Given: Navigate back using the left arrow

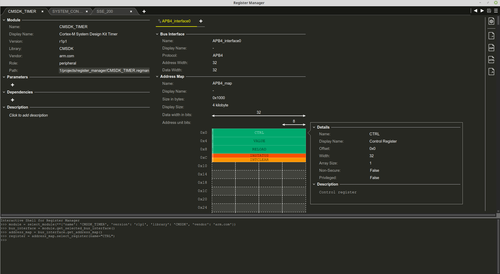Looking at the screenshot, I should pyautogui.click(x=475, y=11).
